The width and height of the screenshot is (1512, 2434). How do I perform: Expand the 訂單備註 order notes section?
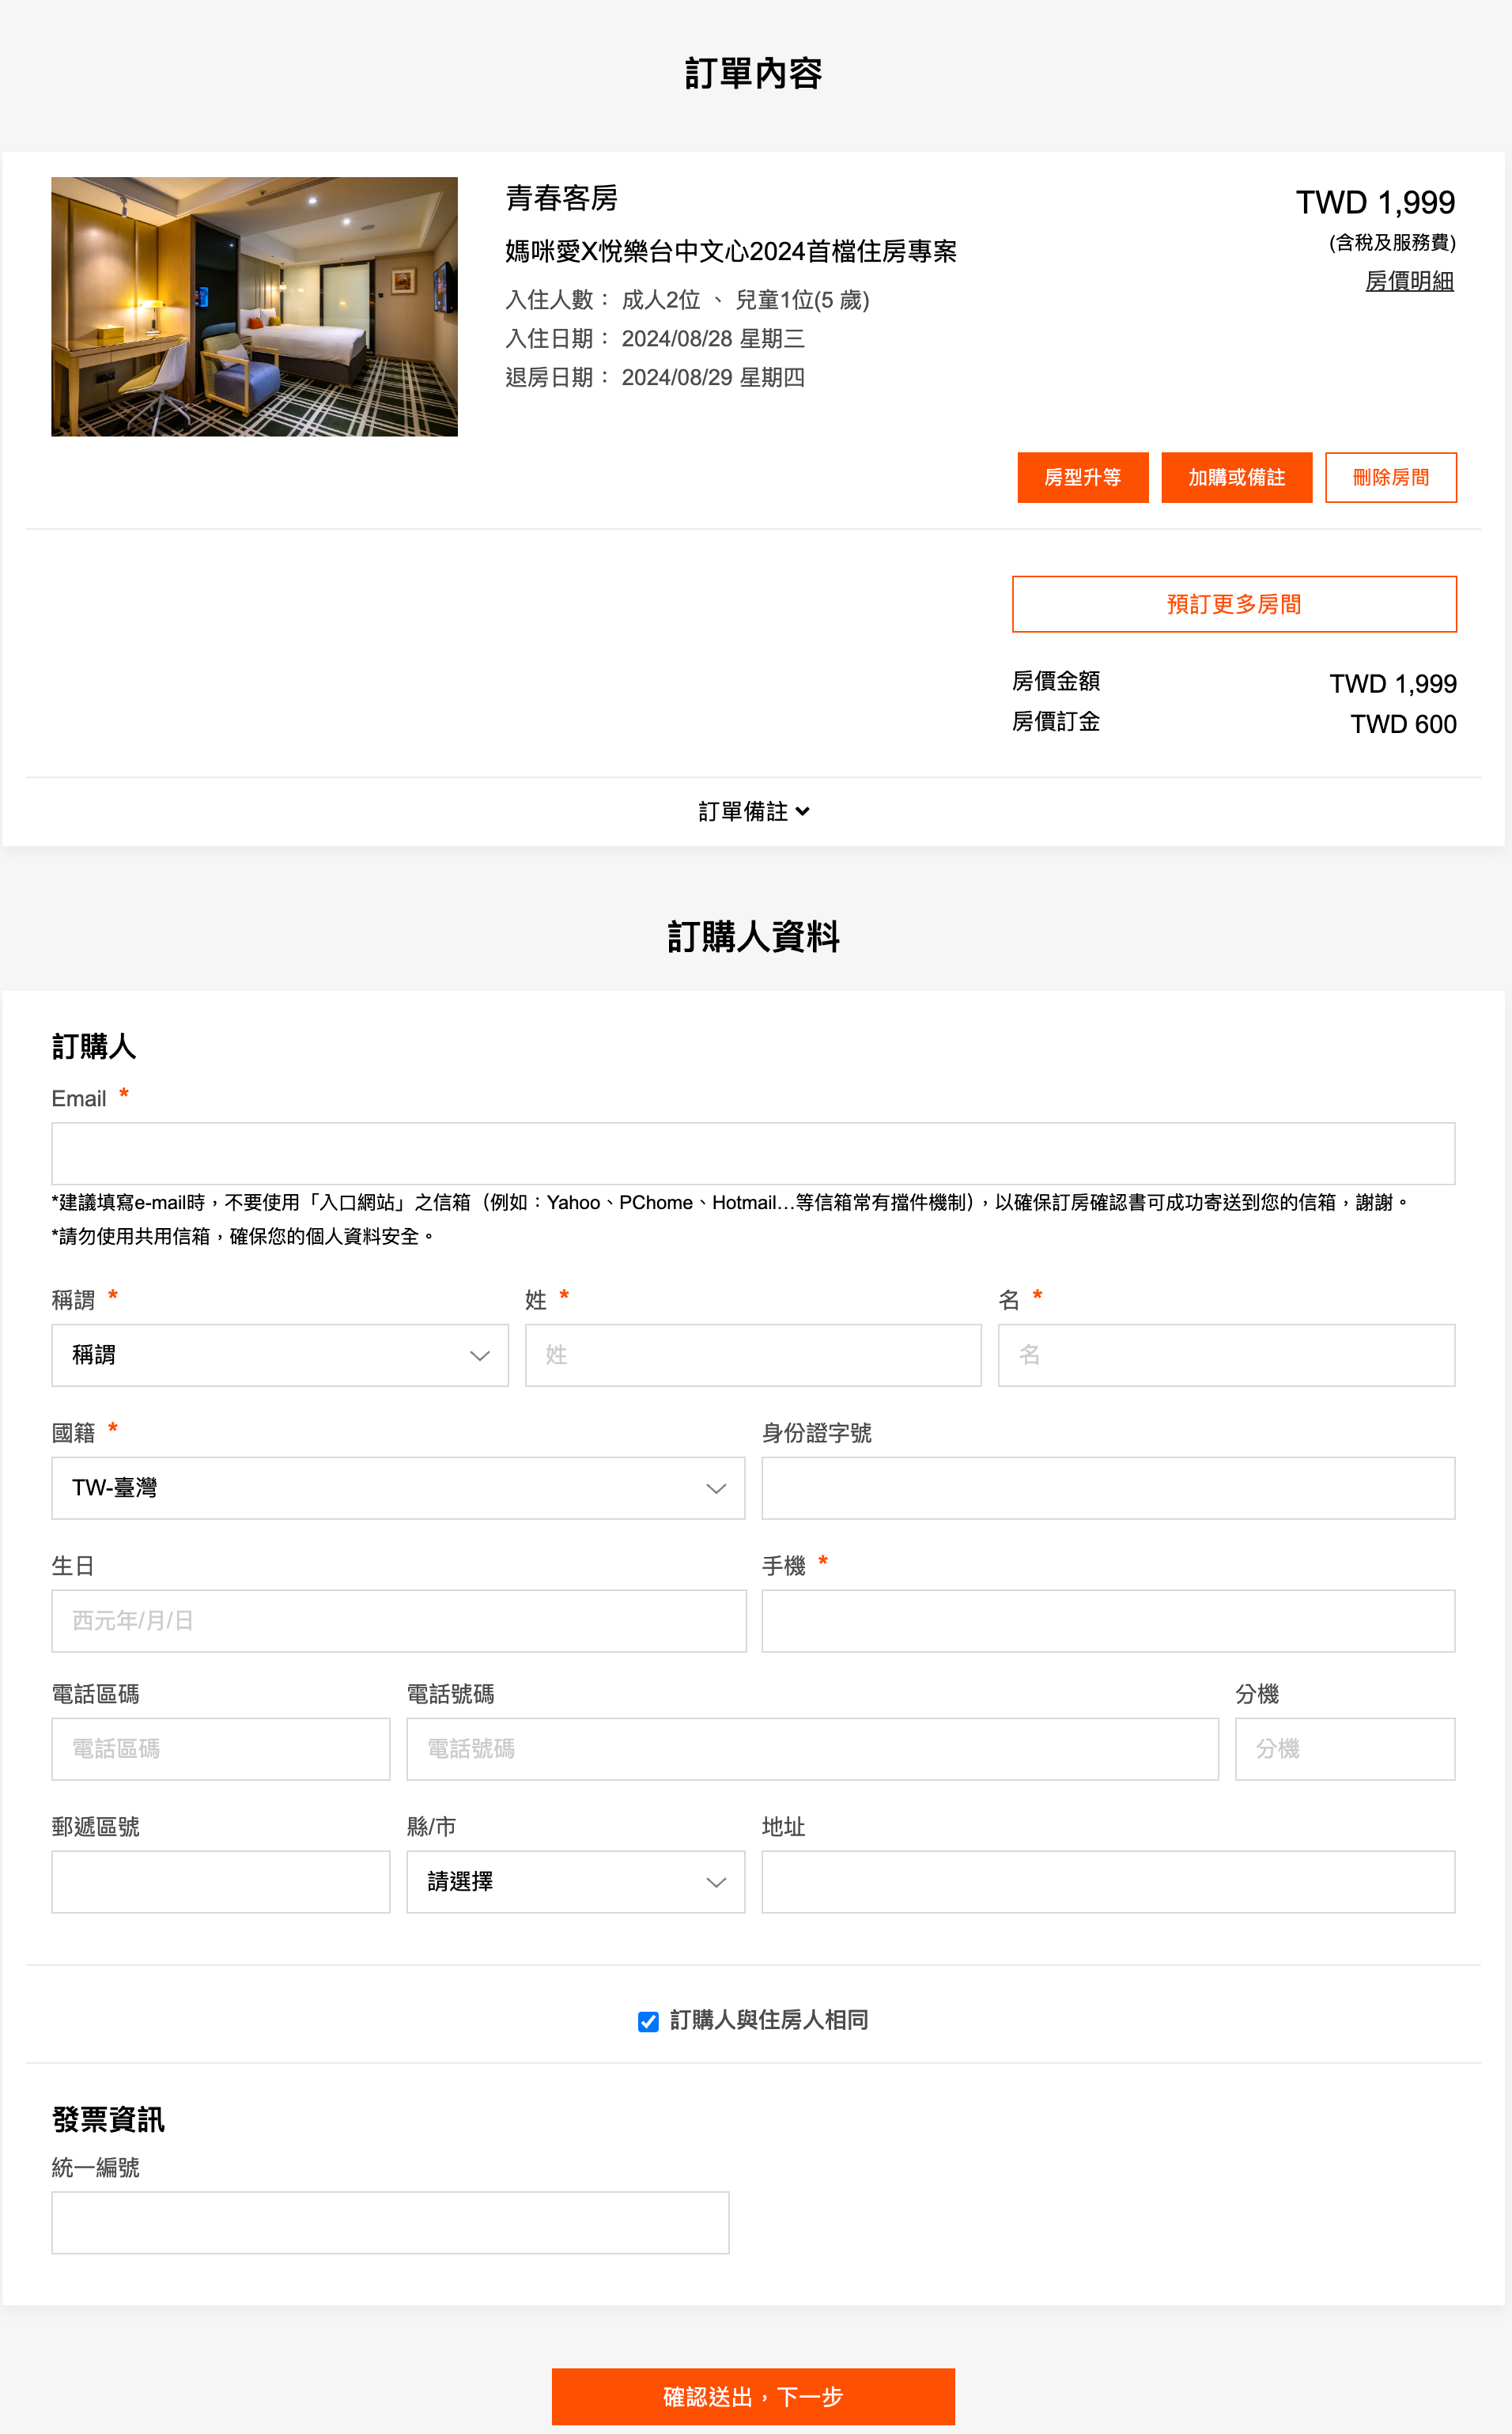[x=753, y=811]
